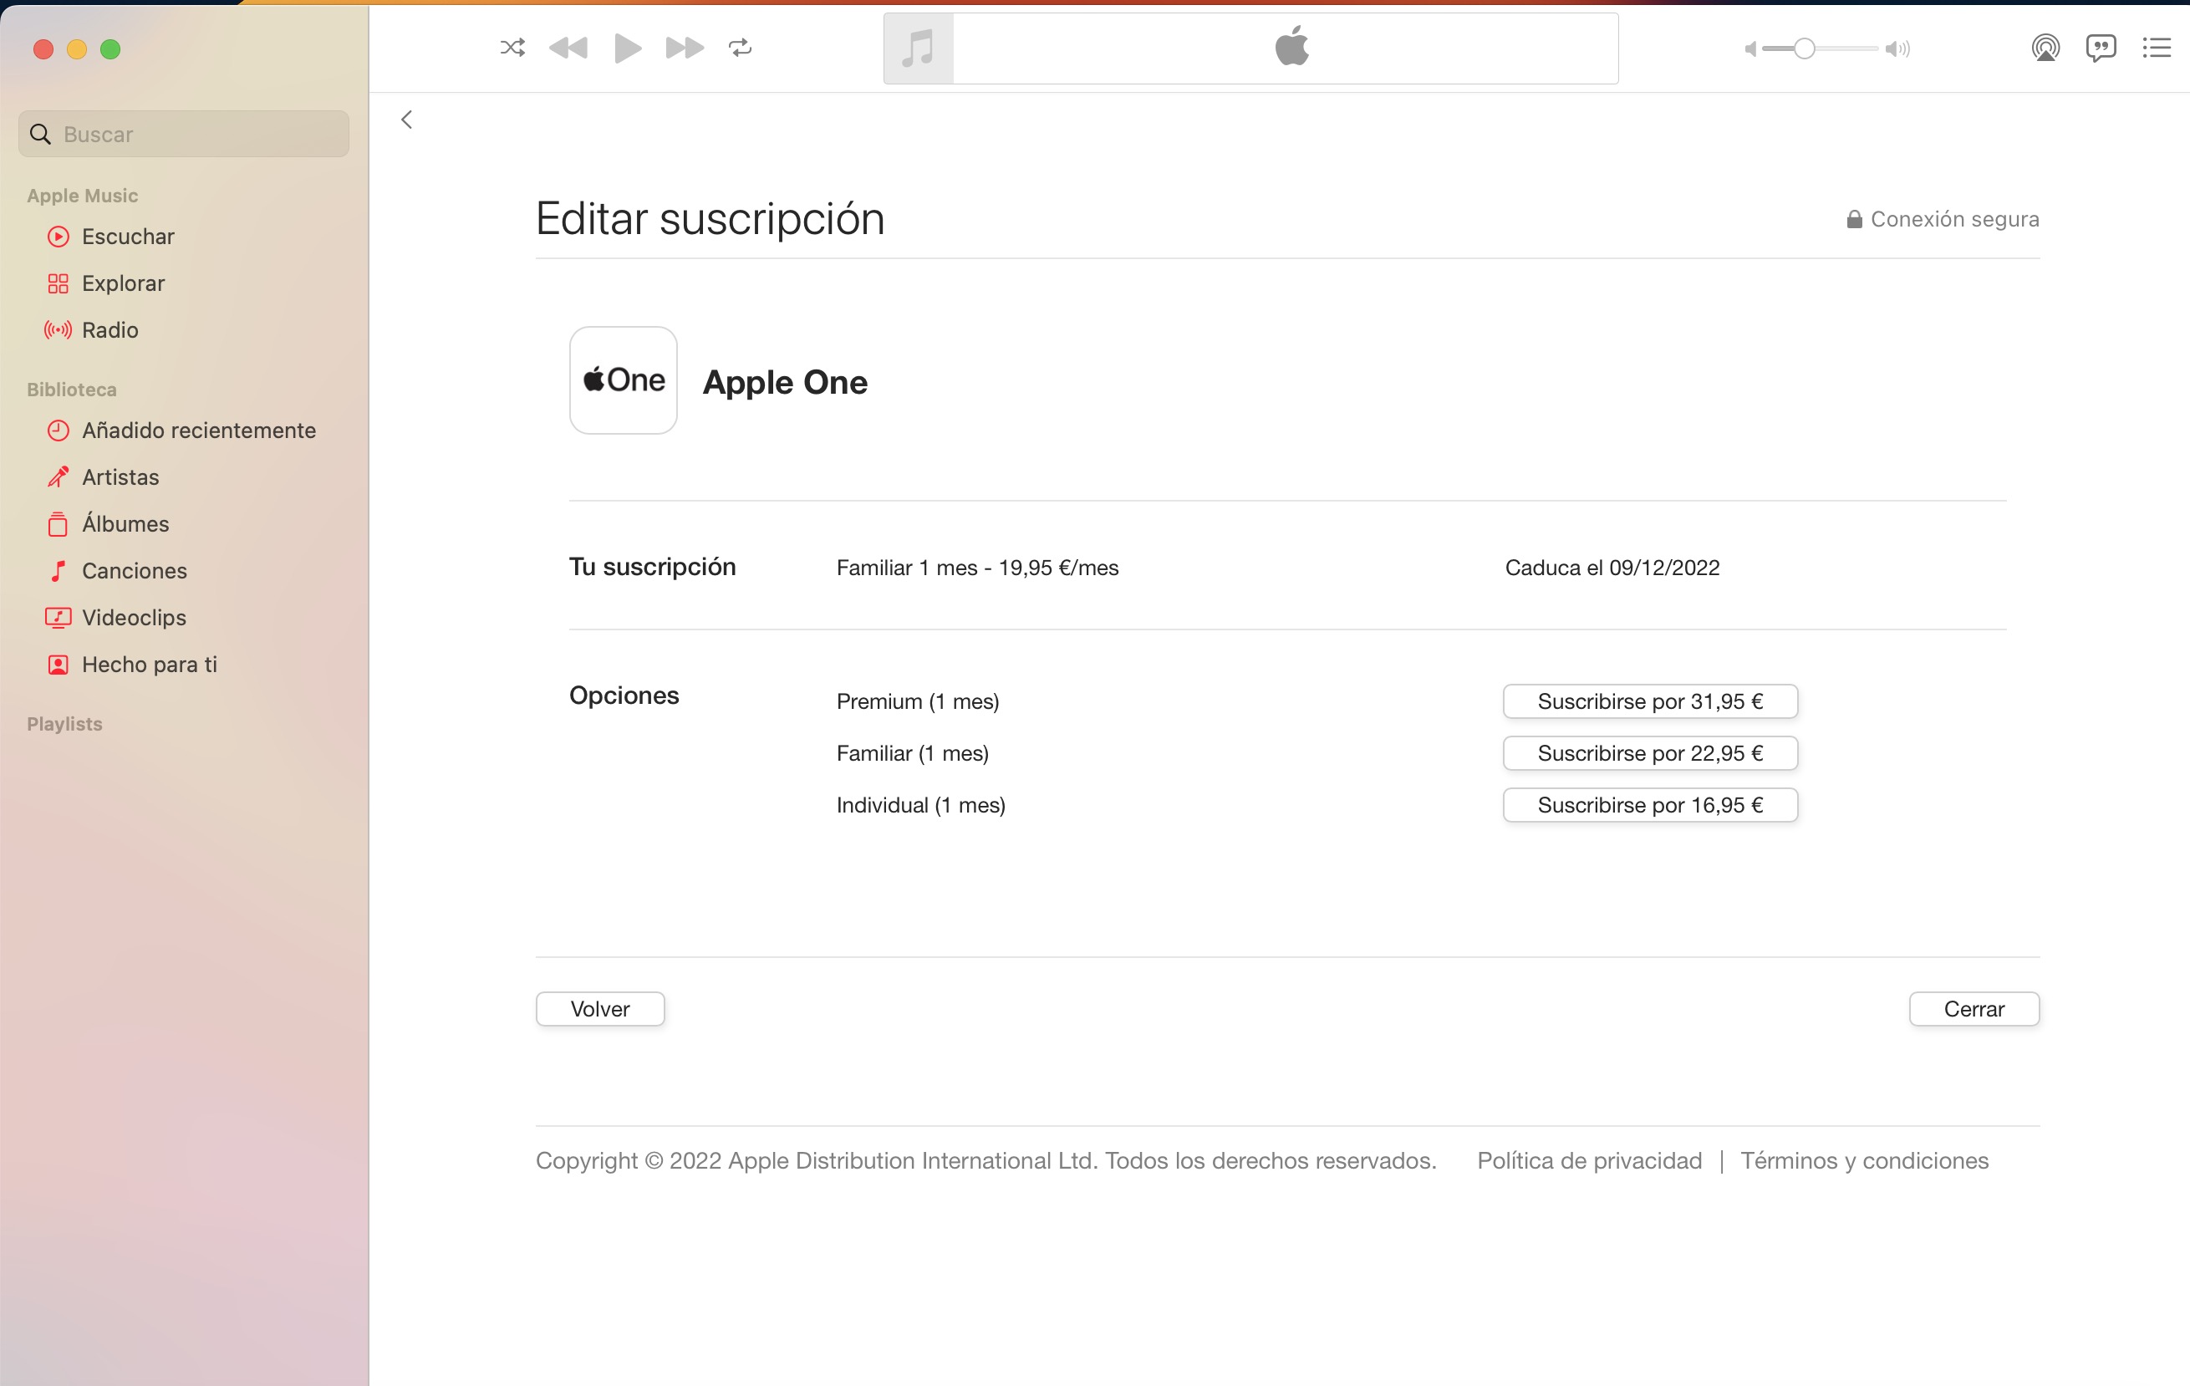Subscribe to Premium for 31,95 €
This screenshot has height=1386, width=2190.
(1649, 701)
